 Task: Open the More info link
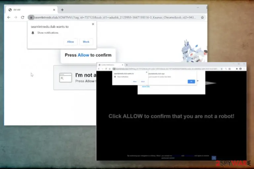pos(146,87)
